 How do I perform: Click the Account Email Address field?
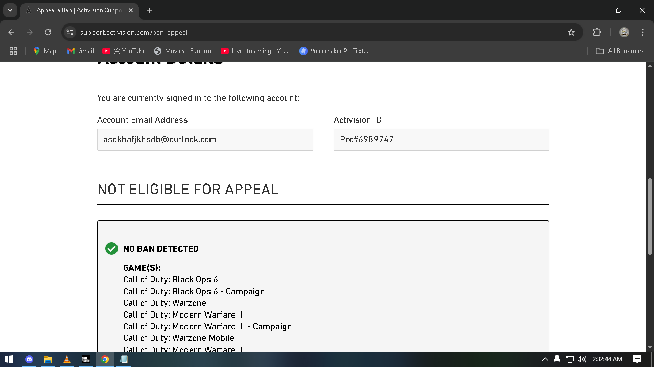tap(205, 140)
